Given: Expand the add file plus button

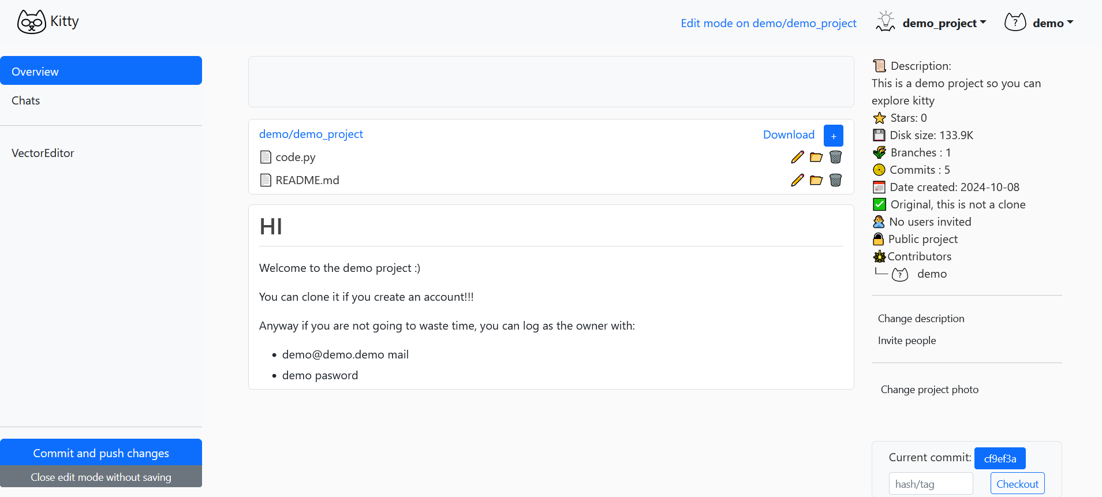Looking at the screenshot, I should pyautogui.click(x=833, y=135).
